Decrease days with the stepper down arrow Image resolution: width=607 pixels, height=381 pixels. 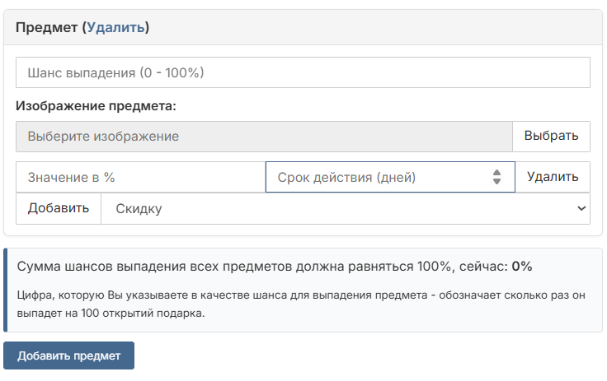[496, 181]
